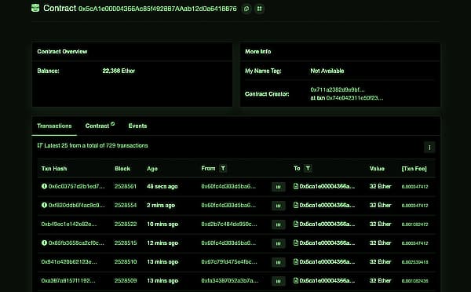Open the transactions options kebab menu

(x=429, y=148)
